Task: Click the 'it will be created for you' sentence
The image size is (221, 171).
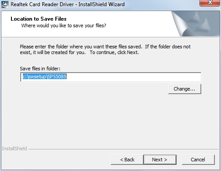Action: click(58, 52)
